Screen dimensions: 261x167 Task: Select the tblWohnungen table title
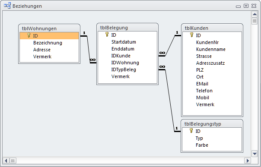tap(39, 28)
